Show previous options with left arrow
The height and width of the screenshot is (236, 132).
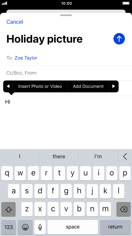pyautogui.click(x=8, y=86)
